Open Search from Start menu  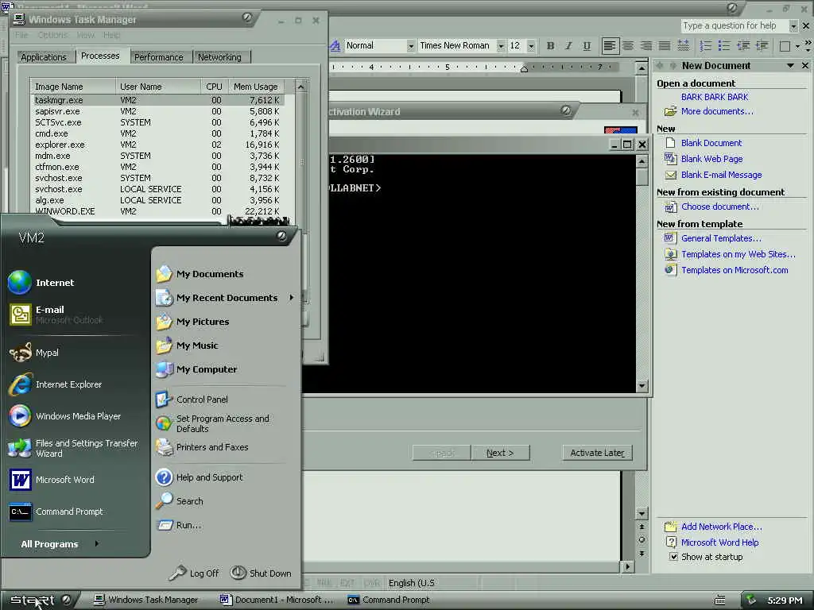pos(180,501)
